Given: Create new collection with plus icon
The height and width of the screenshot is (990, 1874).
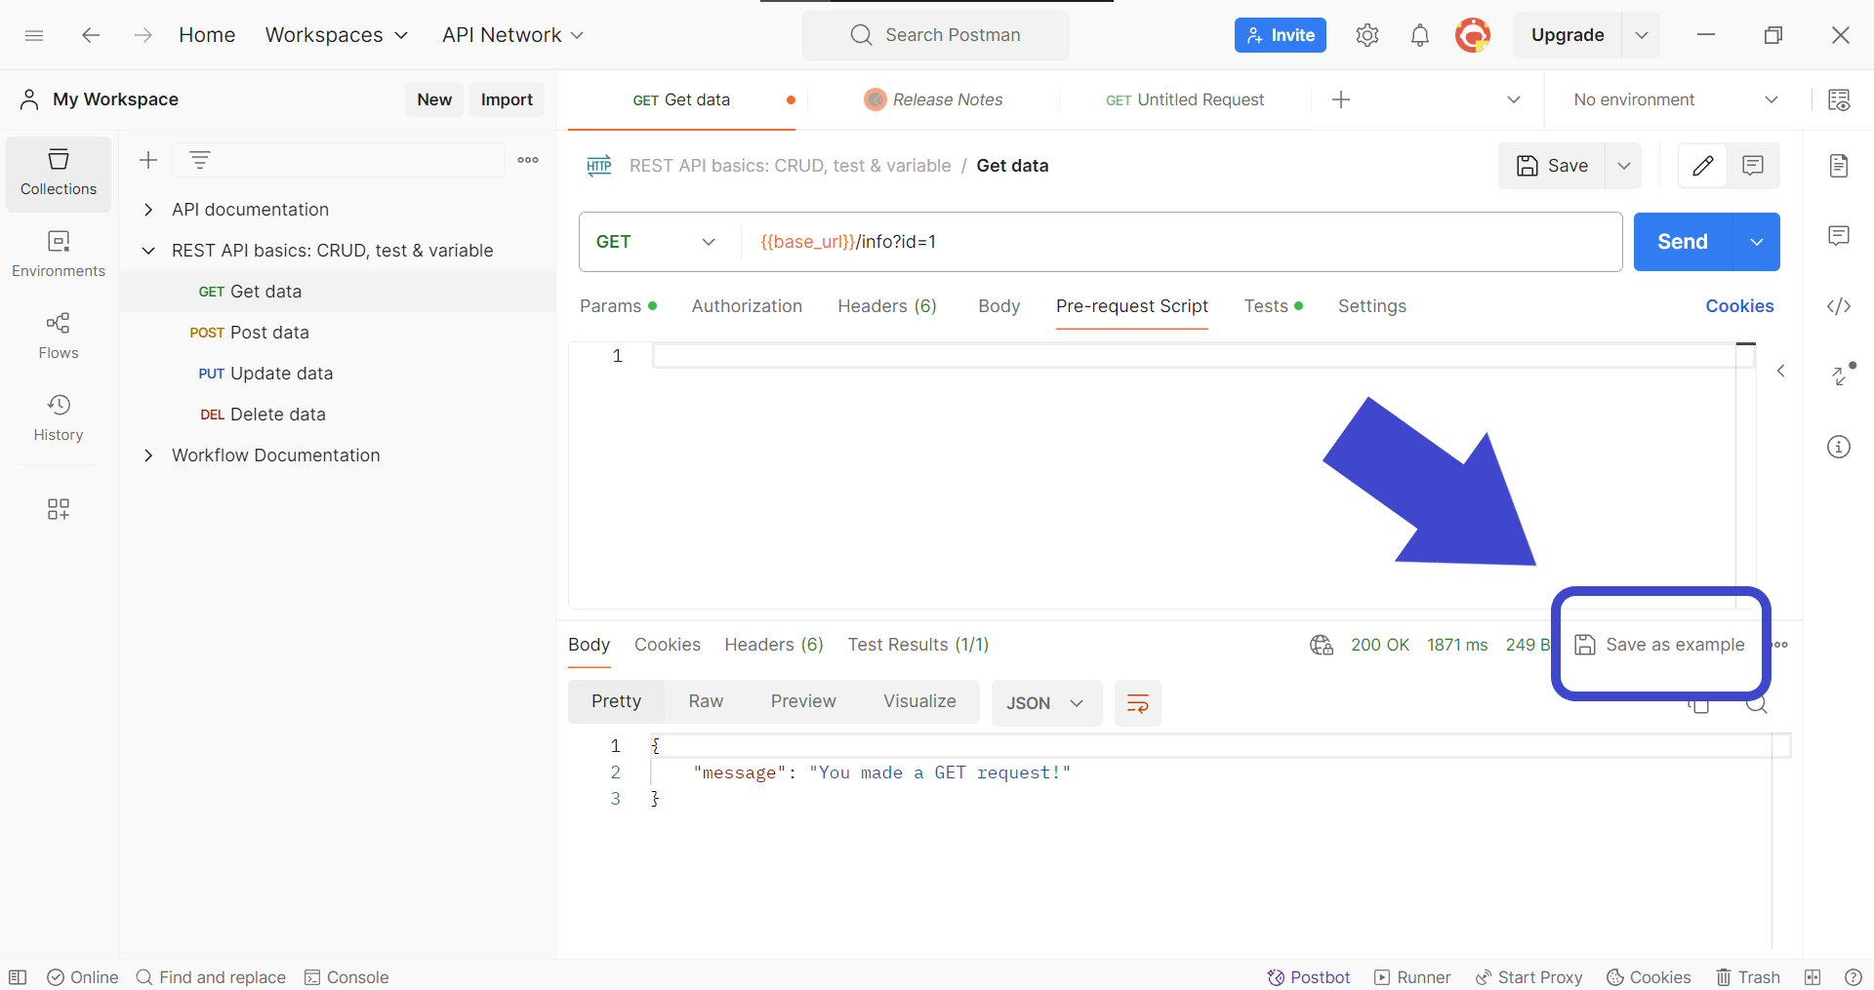Looking at the screenshot, I should (148, 160).
